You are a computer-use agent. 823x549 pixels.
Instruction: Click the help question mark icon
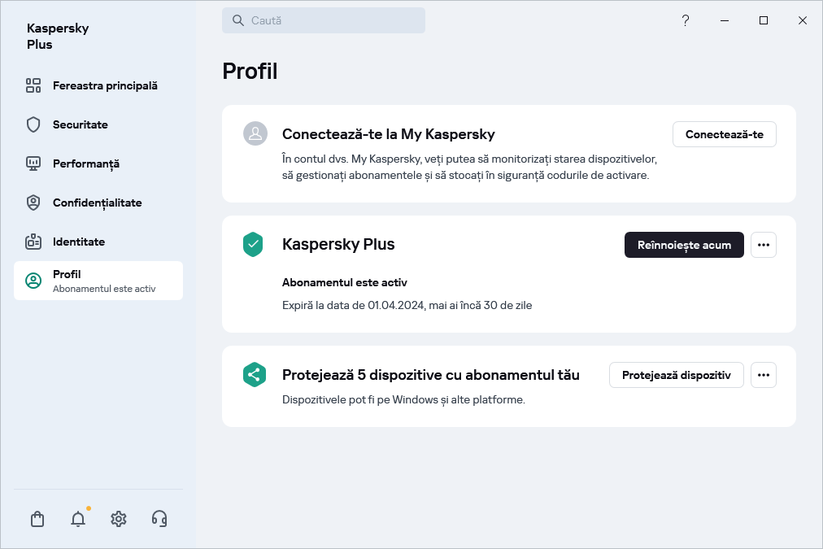[x=686, y=20]
